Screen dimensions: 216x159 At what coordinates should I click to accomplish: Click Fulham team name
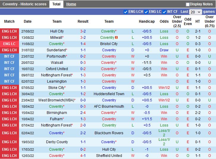point(57,119)
